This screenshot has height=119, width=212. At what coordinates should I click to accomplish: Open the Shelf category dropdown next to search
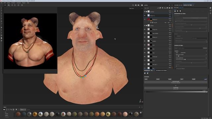[x=23, y=109]
